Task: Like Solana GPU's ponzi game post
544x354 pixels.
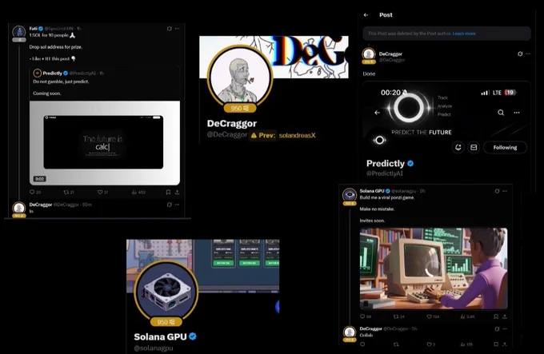Action: coord(429,316)
